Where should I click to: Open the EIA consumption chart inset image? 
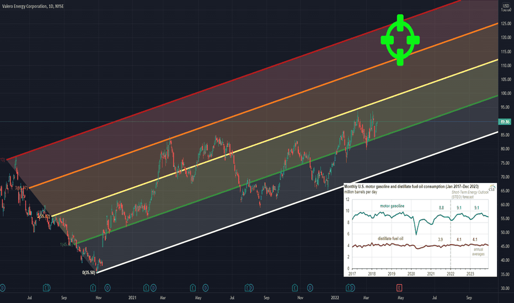click(x=420, y=230)
